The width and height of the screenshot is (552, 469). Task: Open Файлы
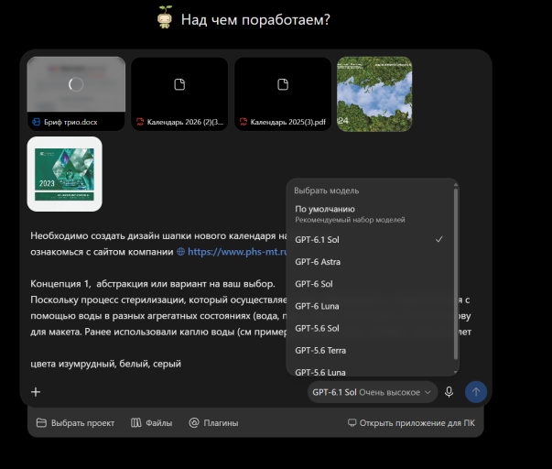(151, 423)
